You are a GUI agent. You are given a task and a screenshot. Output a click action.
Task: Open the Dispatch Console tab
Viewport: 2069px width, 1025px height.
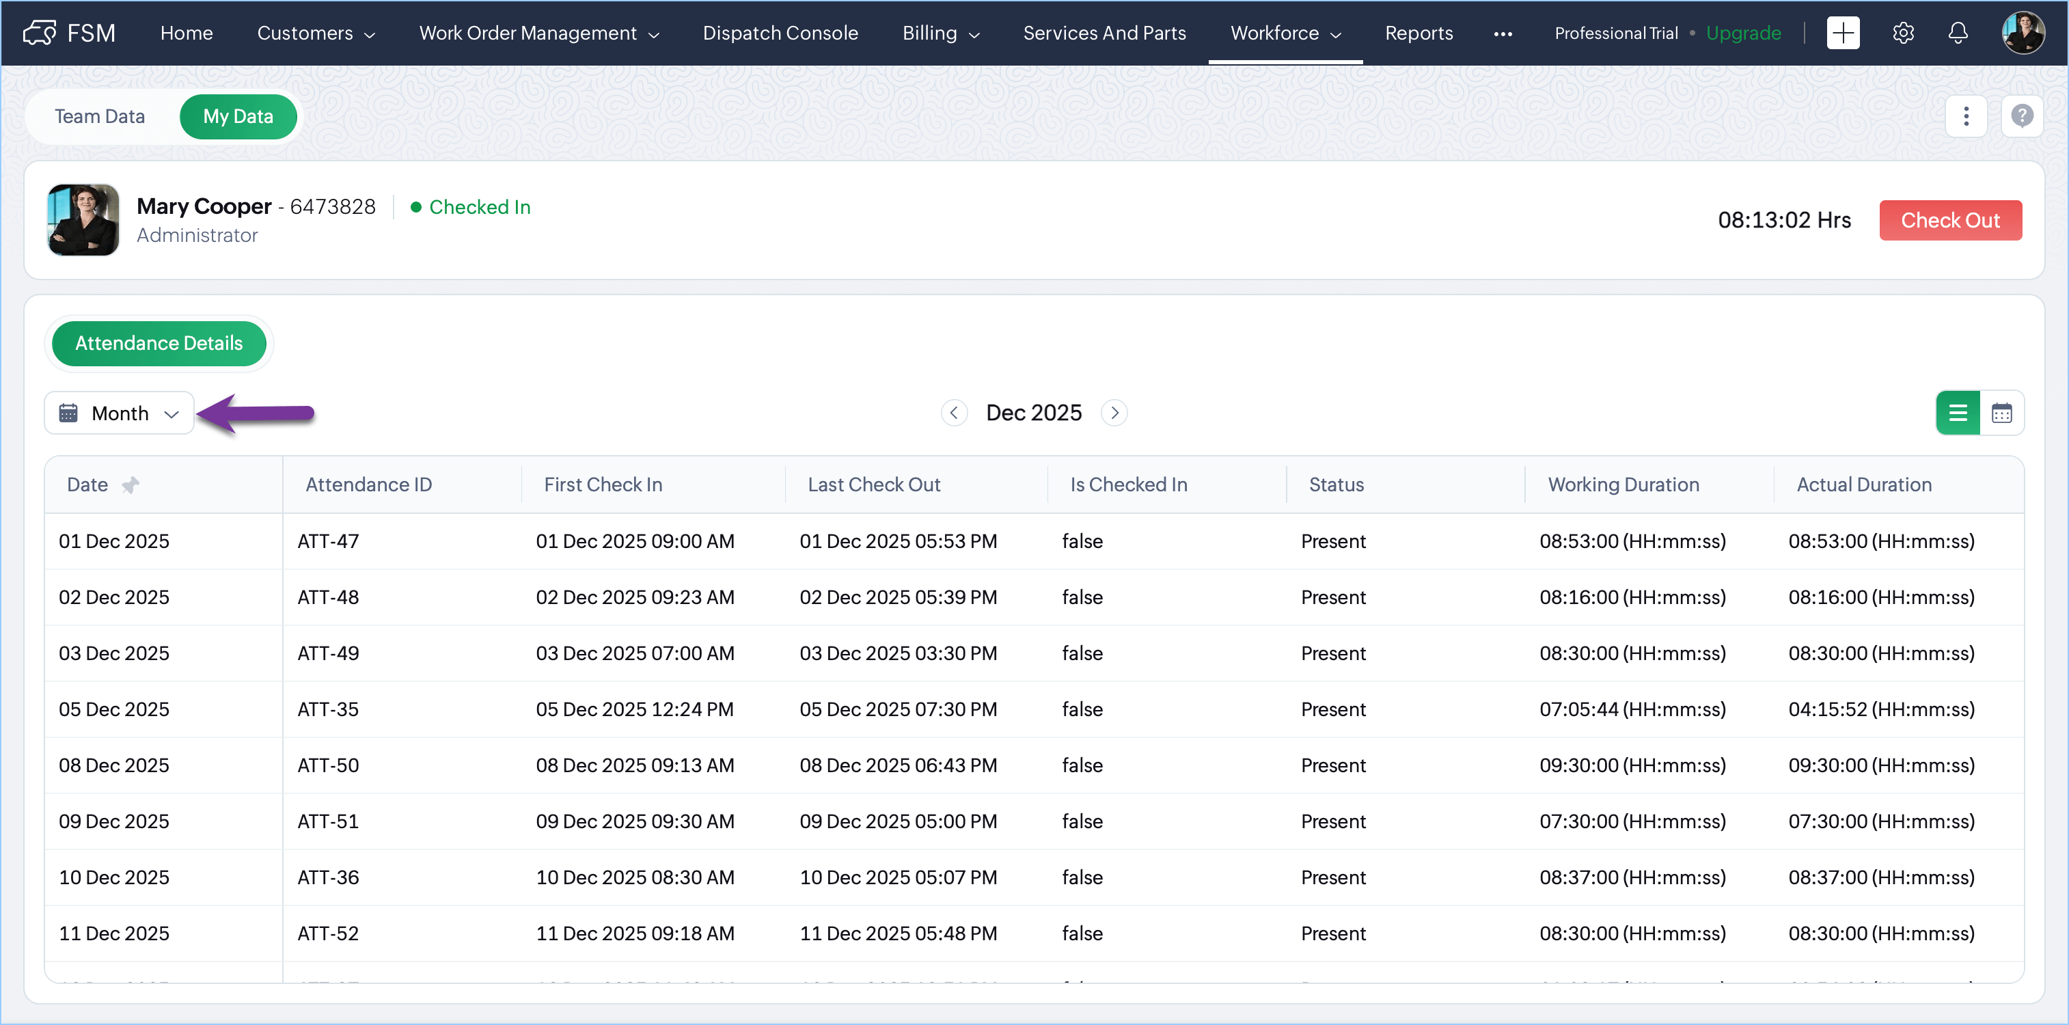[780, 33]
